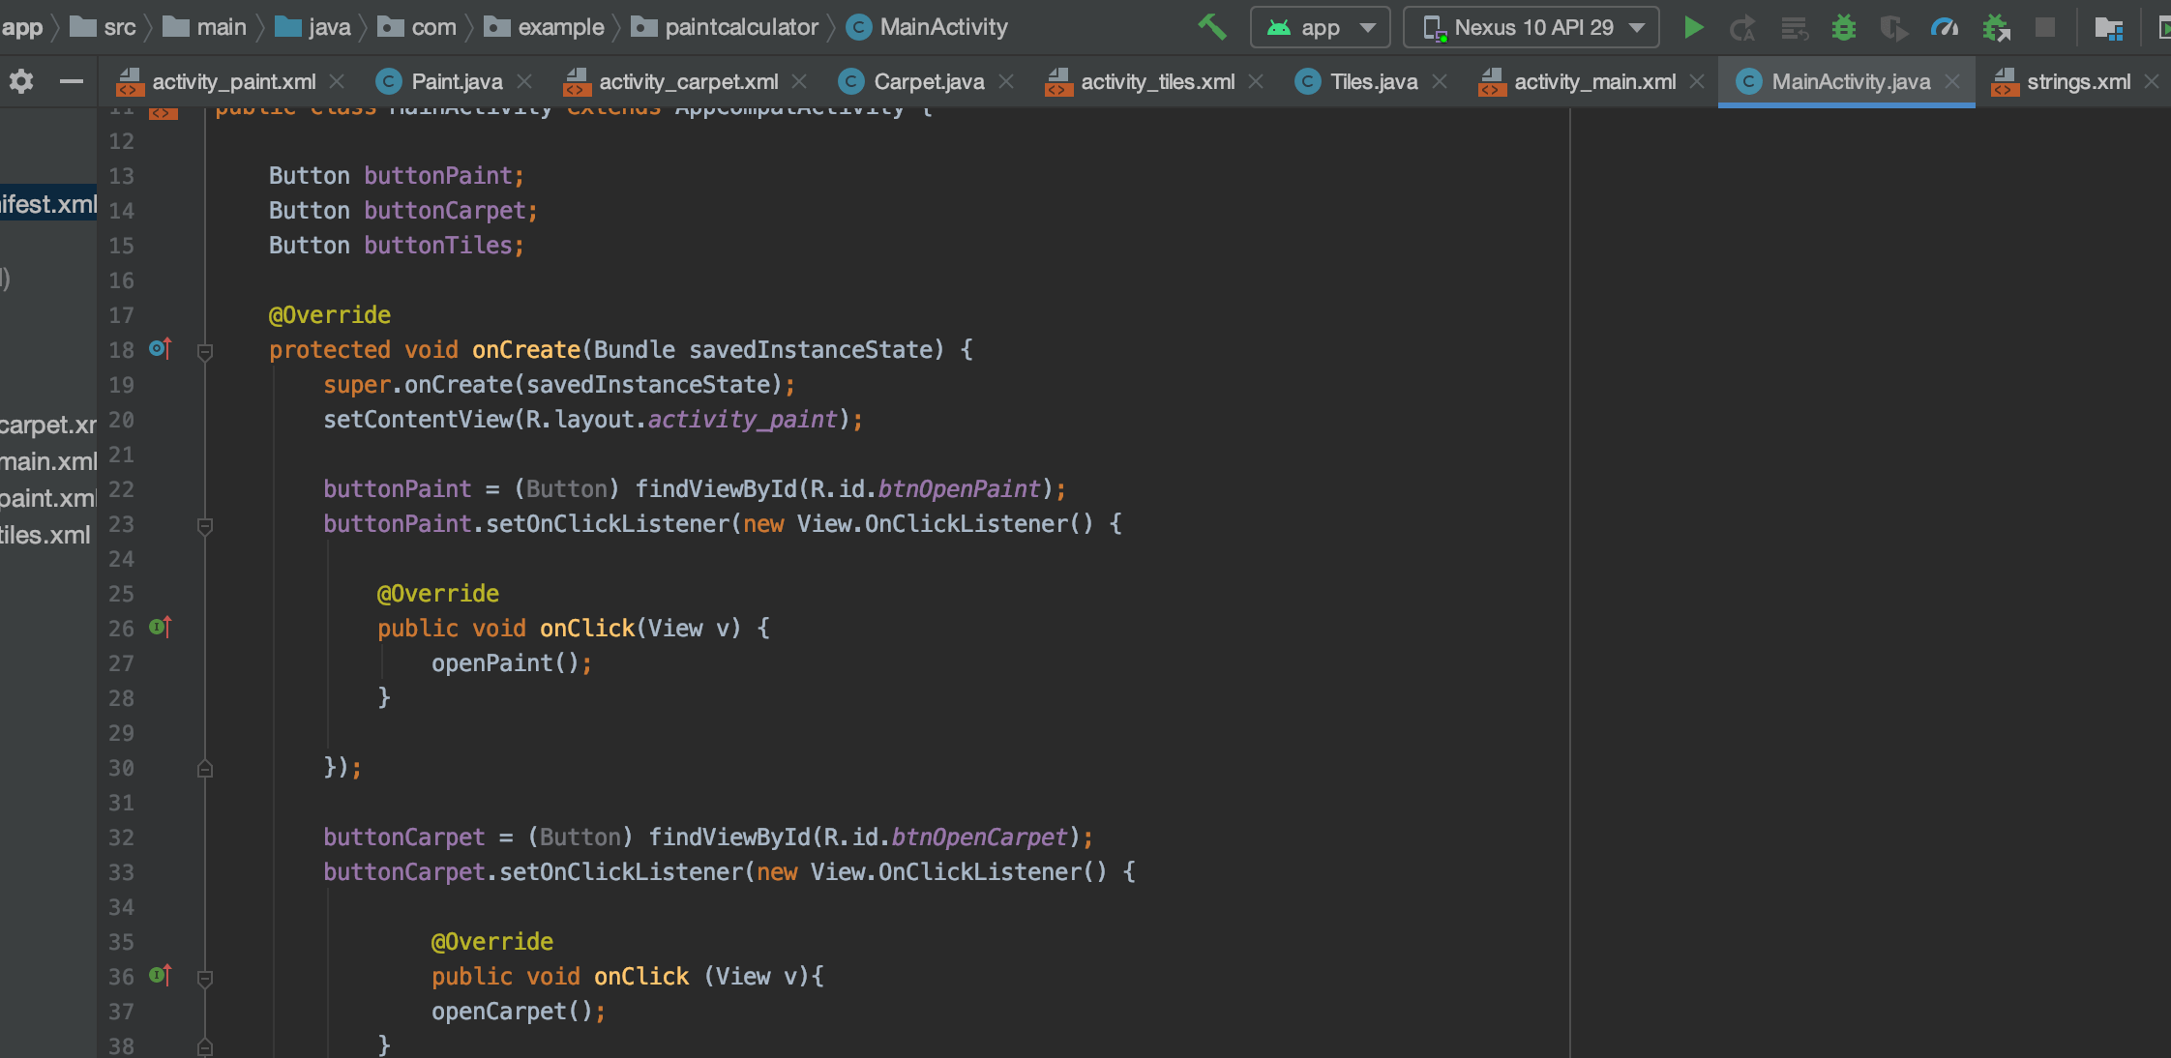Click the Stop square icon
Image resolution: width=2171 pixels, height=1058 pixels.
pos(2045,27)
